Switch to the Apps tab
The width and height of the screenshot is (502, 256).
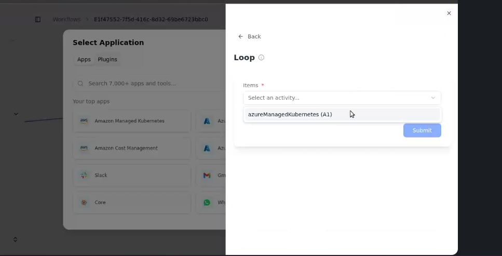(x=84, y=60)
